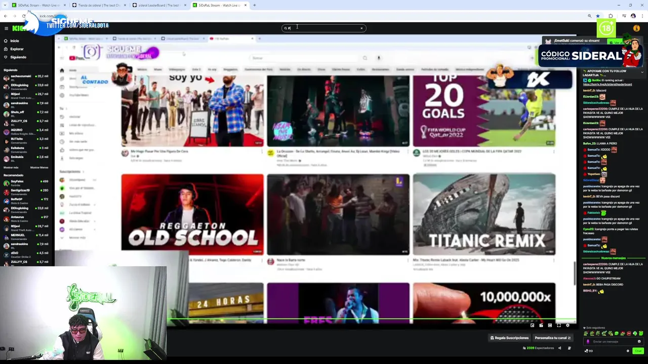Click Regala Suscripciones button
The image size is (648, 364).
[x=509, y=338]
